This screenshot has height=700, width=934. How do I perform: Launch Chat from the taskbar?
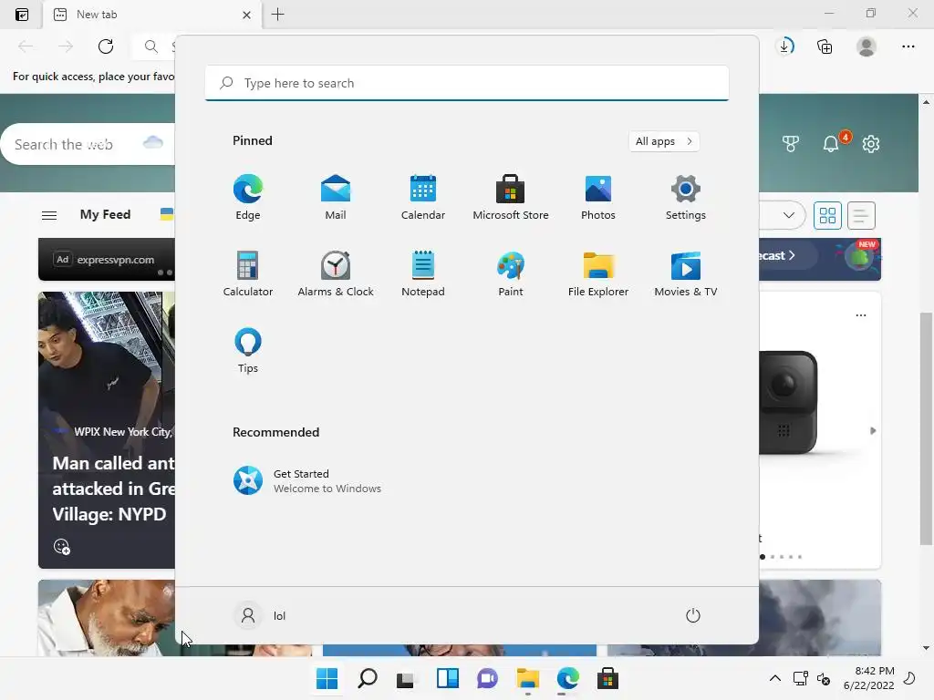(487, 678)
